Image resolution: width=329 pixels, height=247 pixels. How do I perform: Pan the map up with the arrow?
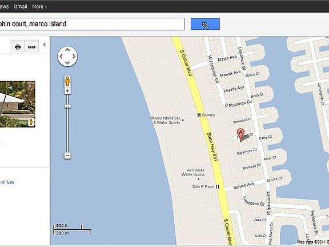pos(67,50)
